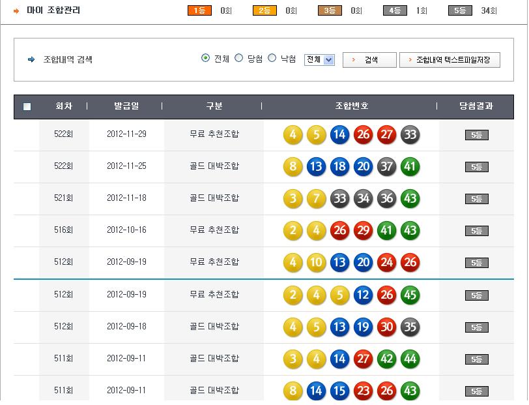Click 조합내역 텍스트파일저장 button
The height and width of the screenshot is (405, 529).
450,60
